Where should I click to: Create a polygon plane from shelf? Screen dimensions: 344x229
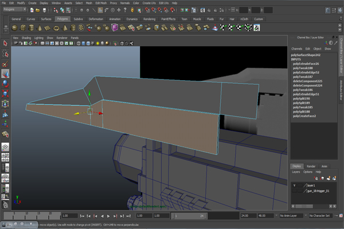pyautogui.click(x=48, y=28)
